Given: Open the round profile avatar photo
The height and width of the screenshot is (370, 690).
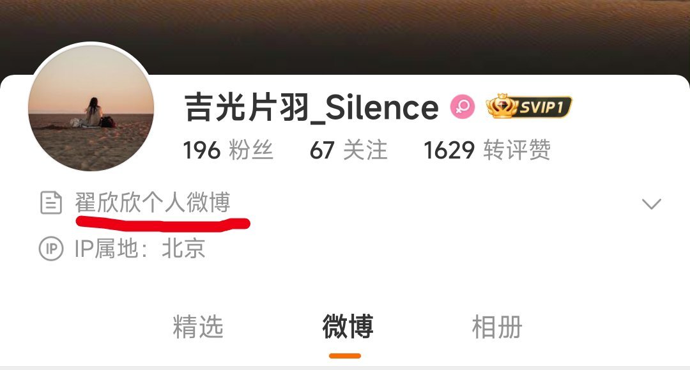Looking at the screenshot, I should [91, 107].
